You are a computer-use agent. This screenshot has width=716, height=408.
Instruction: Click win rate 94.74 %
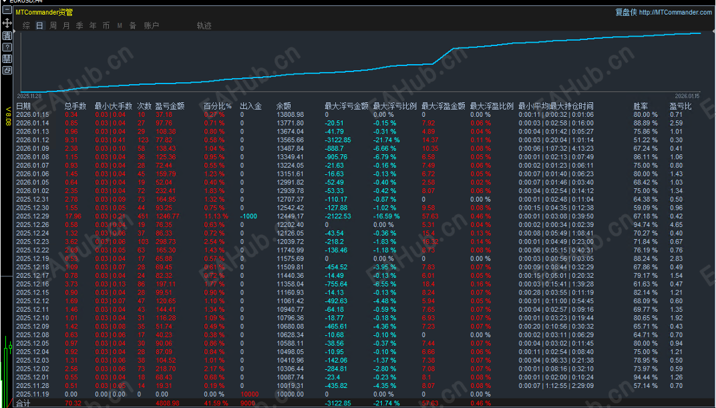coord(645,224)
